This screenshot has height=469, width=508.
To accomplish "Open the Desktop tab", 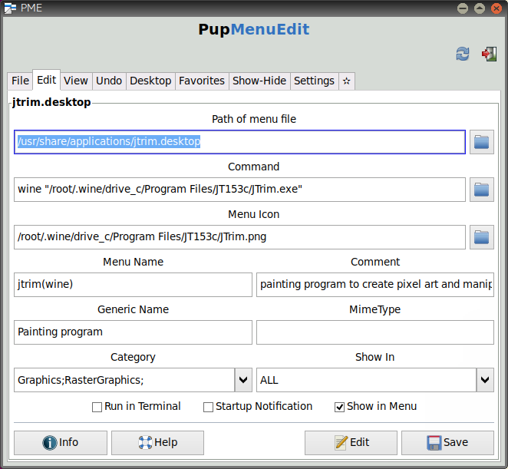I will click(x=150, y=81).
